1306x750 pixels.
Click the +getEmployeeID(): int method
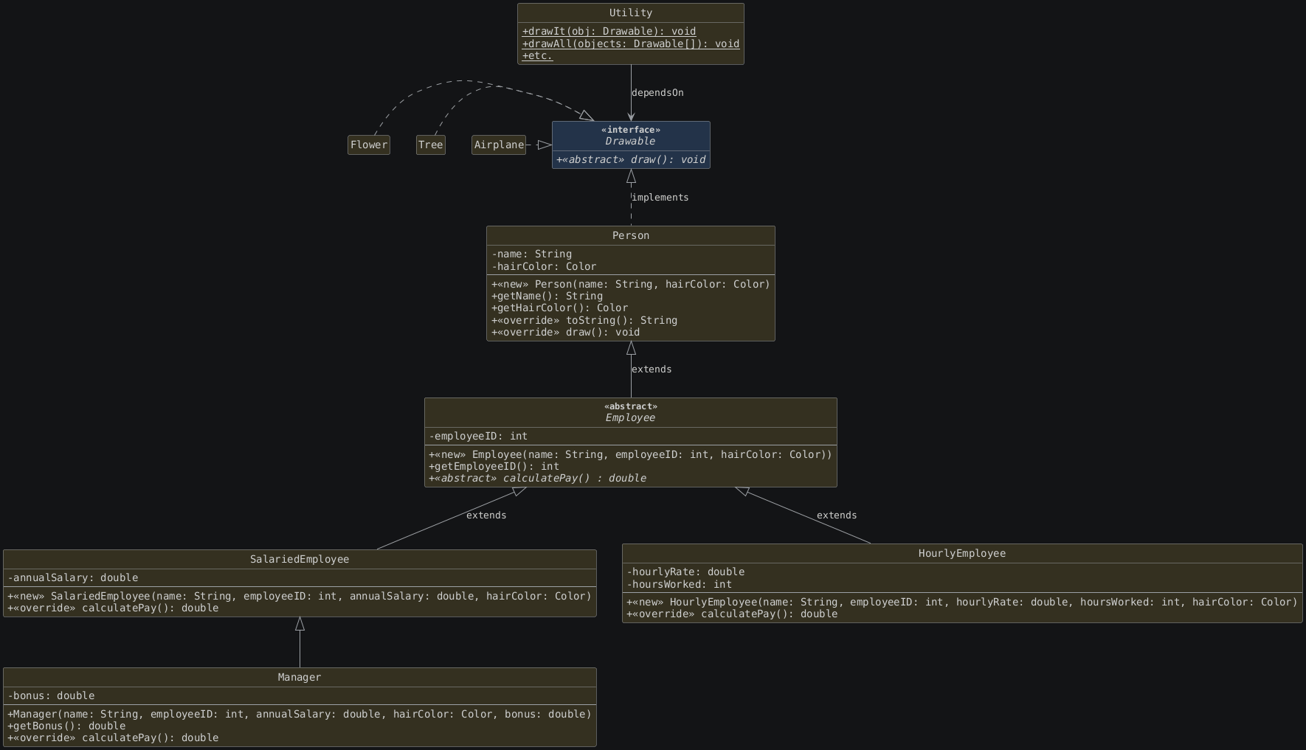(494, 466)
